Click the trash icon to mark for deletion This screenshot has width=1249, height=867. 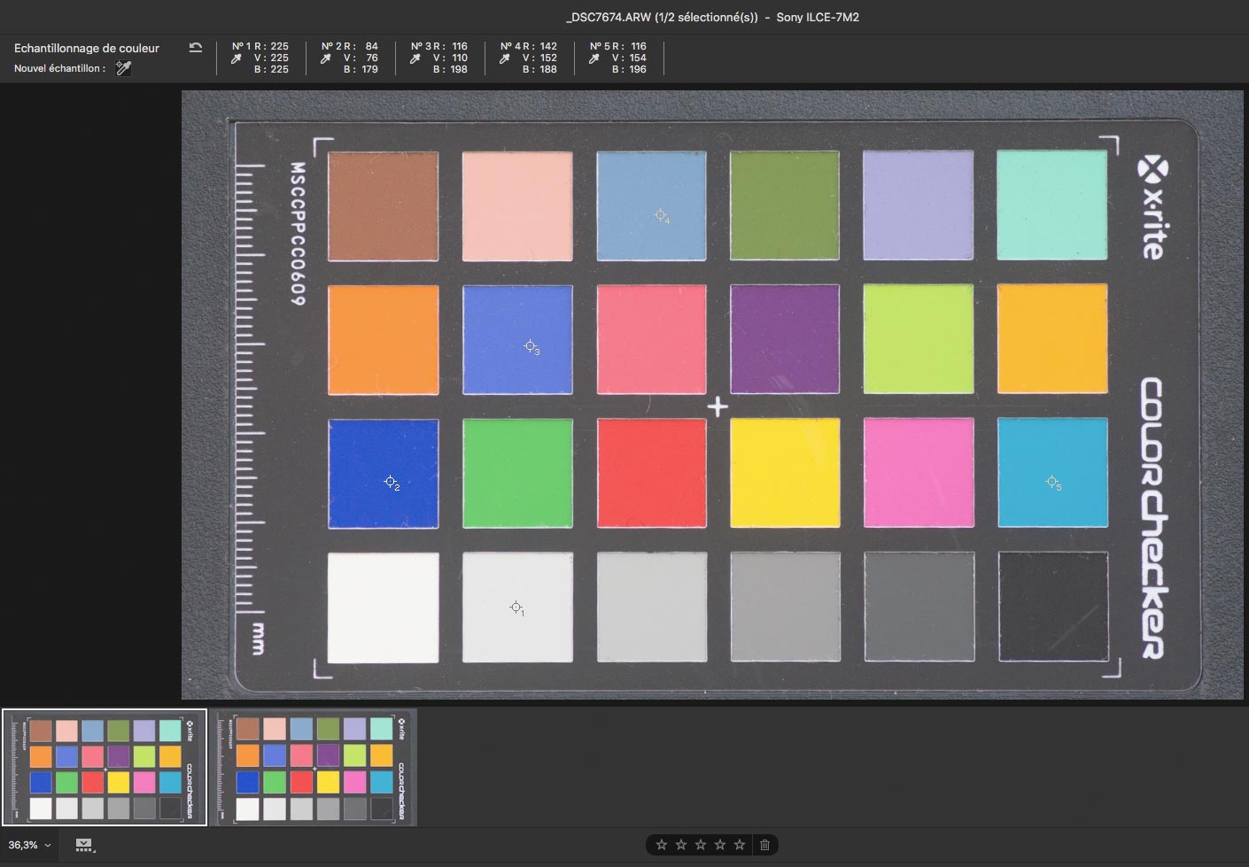pos(764,845)
